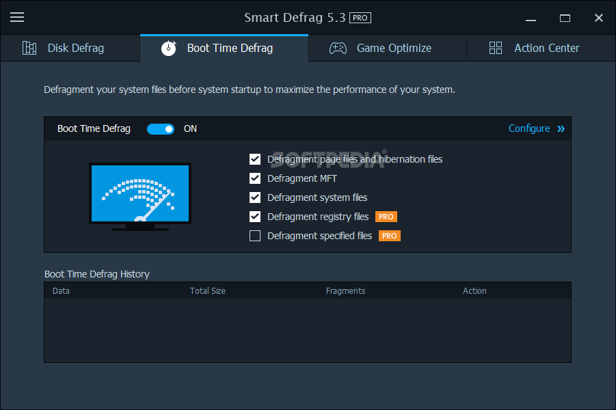Viewport: 616px width, 410px height.
Task: Turn off the Boot Time Defrag switch
Action: point(161,129)
